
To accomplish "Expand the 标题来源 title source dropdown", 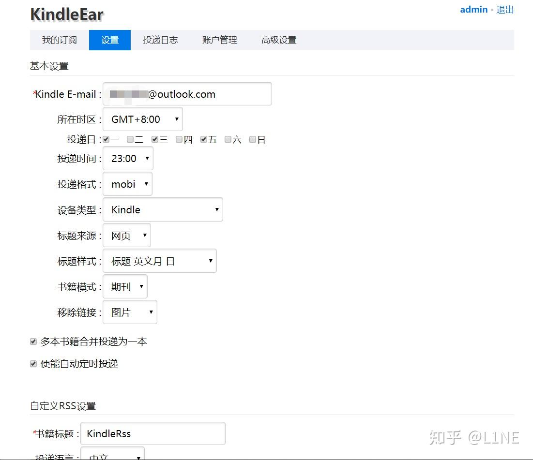I will [x=126, y=235].
